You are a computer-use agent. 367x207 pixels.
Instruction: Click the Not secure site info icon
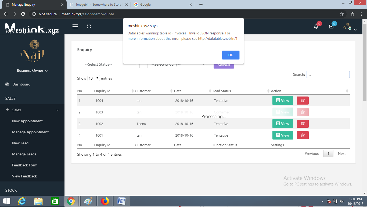point(34,14)
